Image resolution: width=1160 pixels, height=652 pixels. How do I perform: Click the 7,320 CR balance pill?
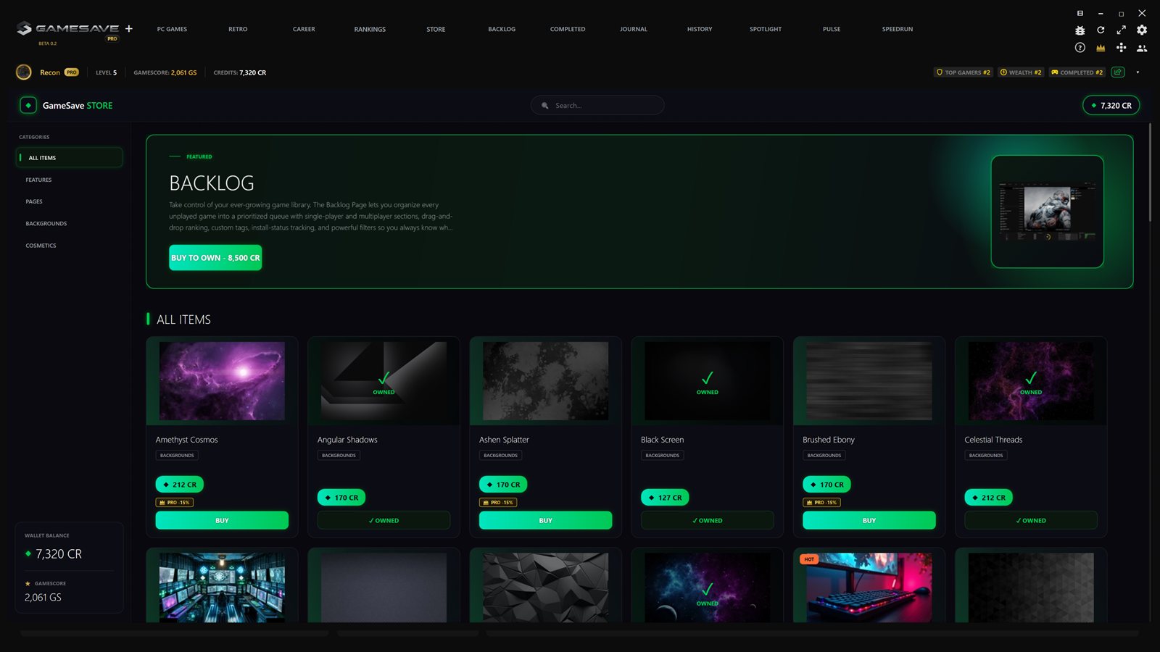(1111, 105)
